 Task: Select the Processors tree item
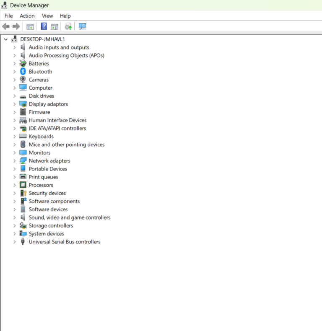(x=41, y=185)
